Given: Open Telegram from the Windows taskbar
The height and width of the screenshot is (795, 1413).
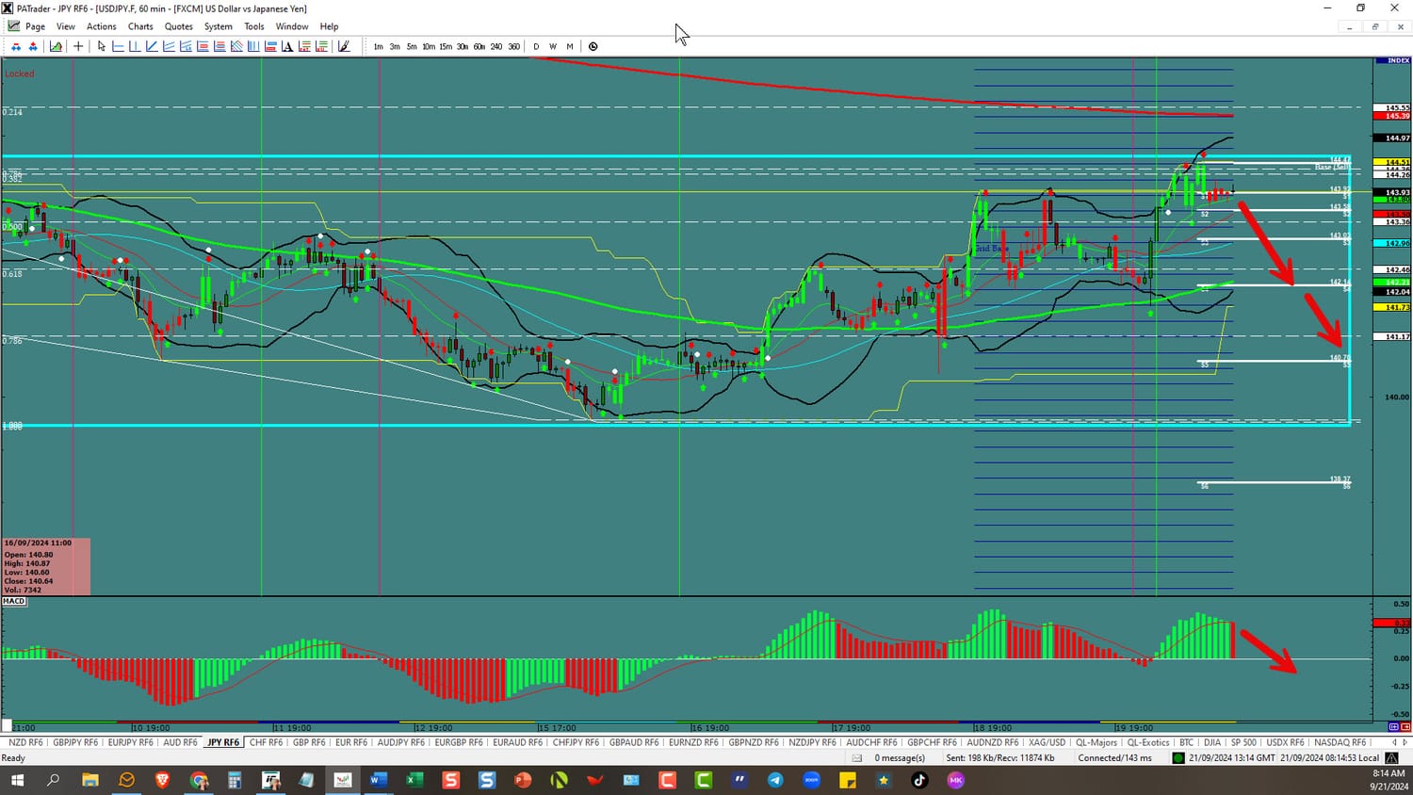Looking at the screenshot, I should 775,780.
